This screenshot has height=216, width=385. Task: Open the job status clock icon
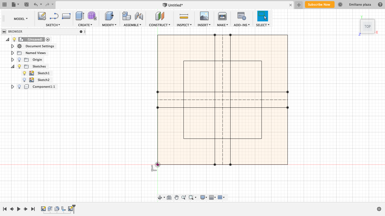click(340, 4)
